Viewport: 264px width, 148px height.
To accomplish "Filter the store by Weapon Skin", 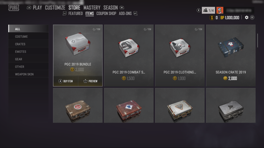I will 28,74.
